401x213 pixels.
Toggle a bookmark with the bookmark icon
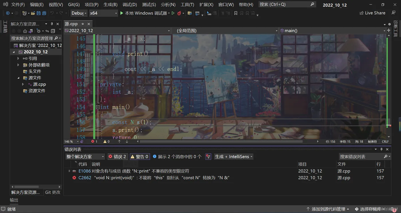236,13
